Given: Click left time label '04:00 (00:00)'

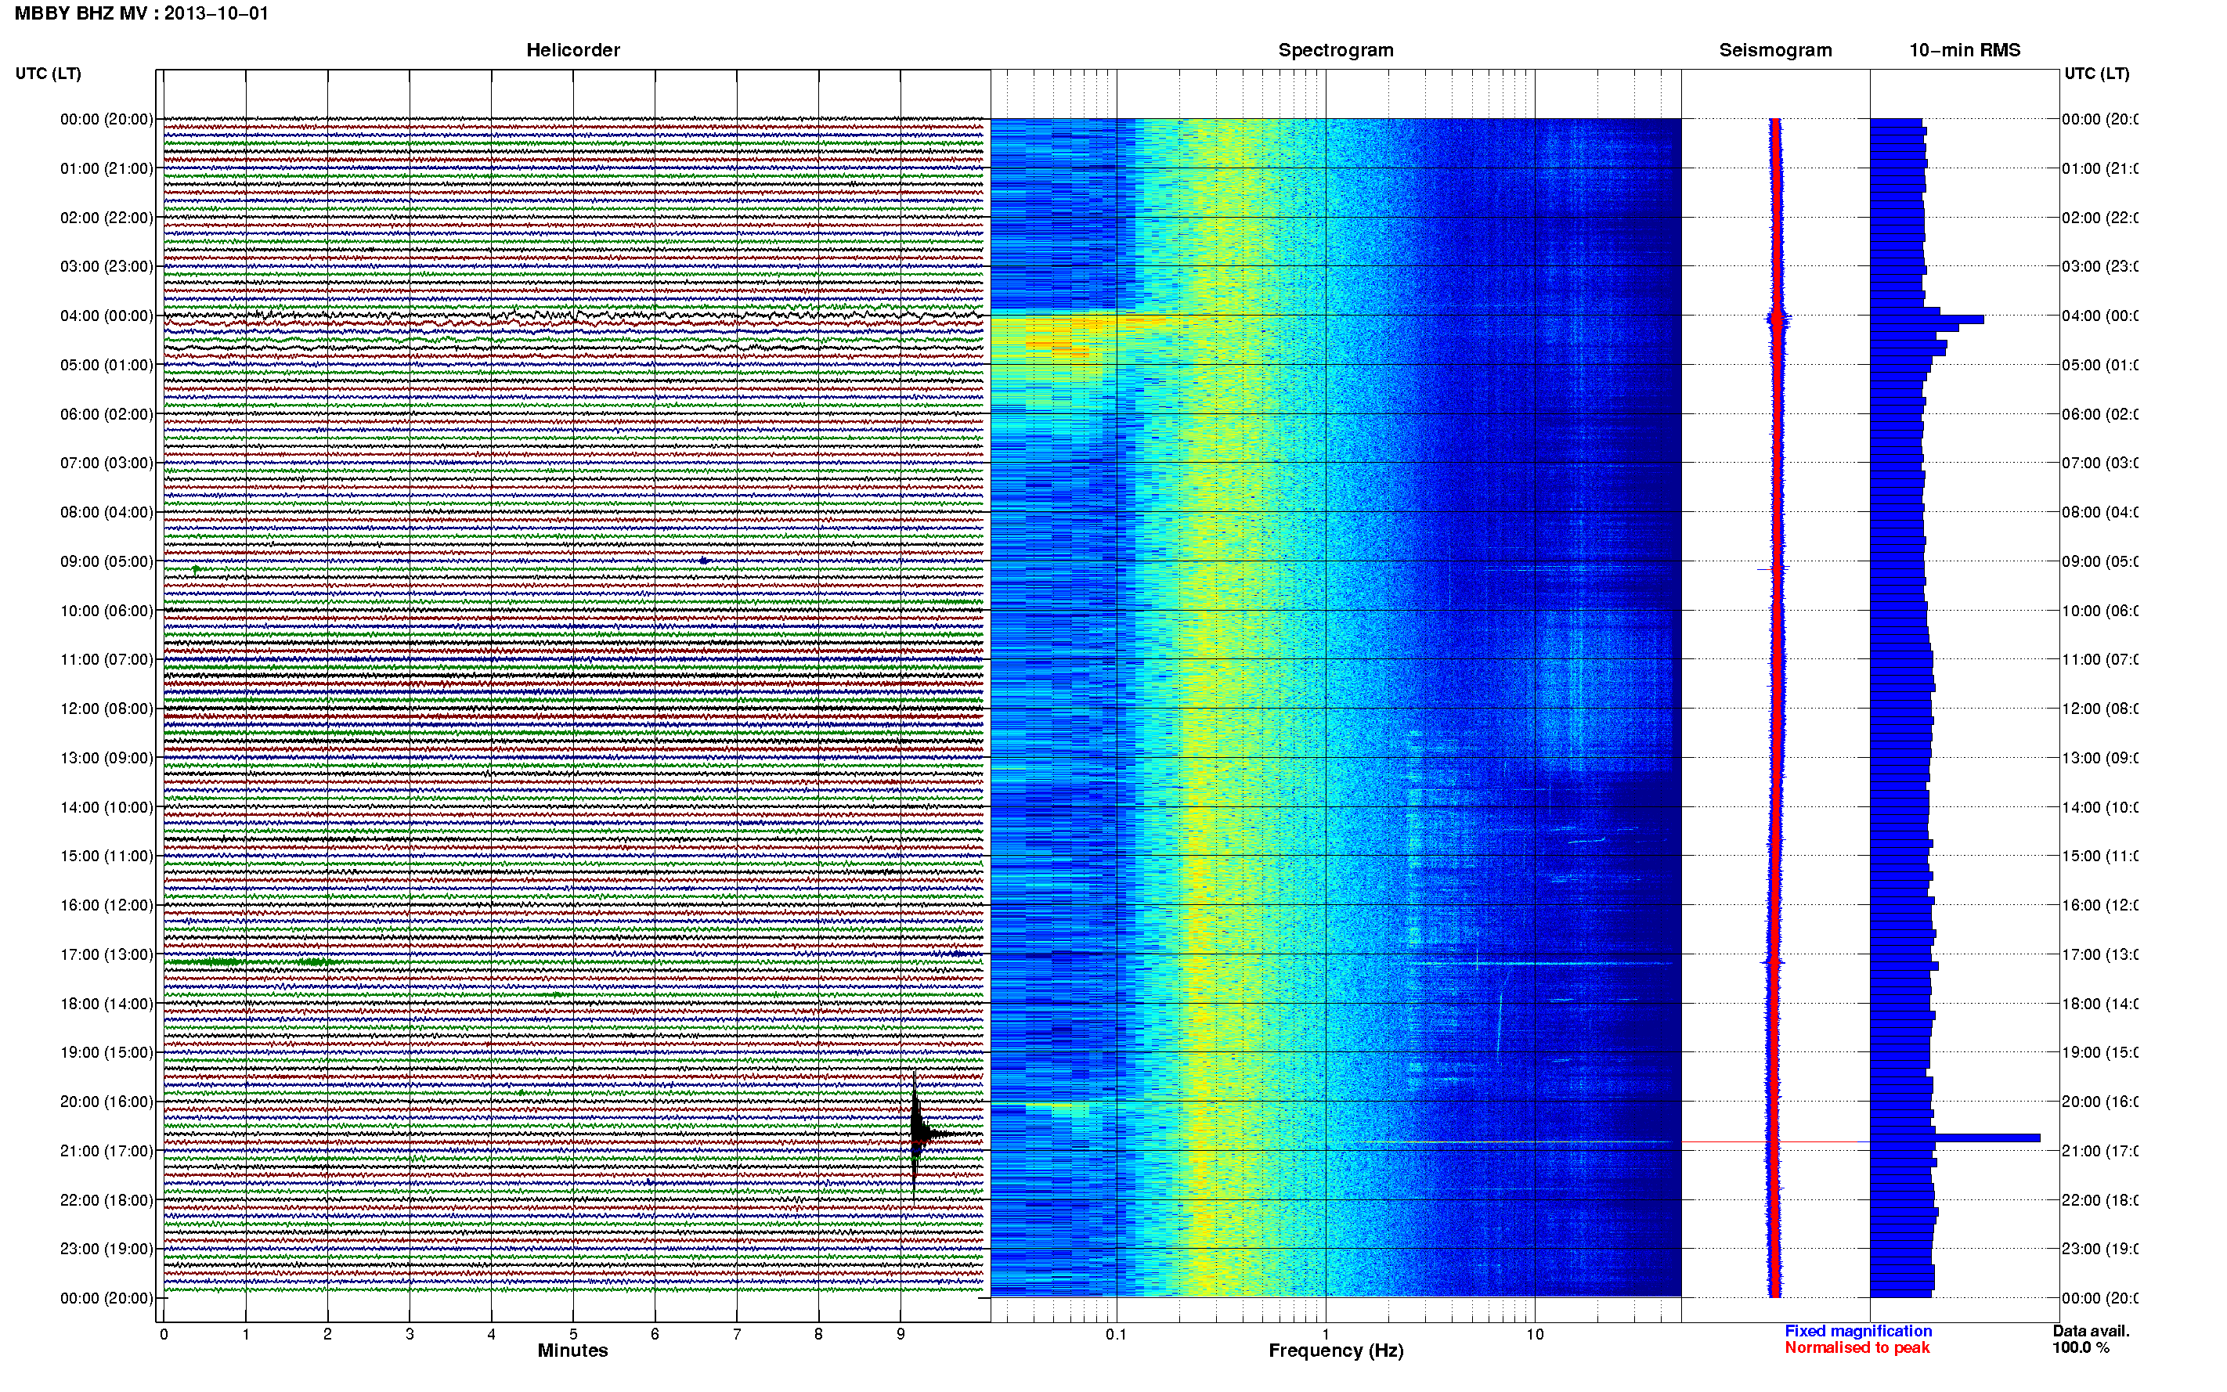Looking at the screenshot, I should 106,316.
